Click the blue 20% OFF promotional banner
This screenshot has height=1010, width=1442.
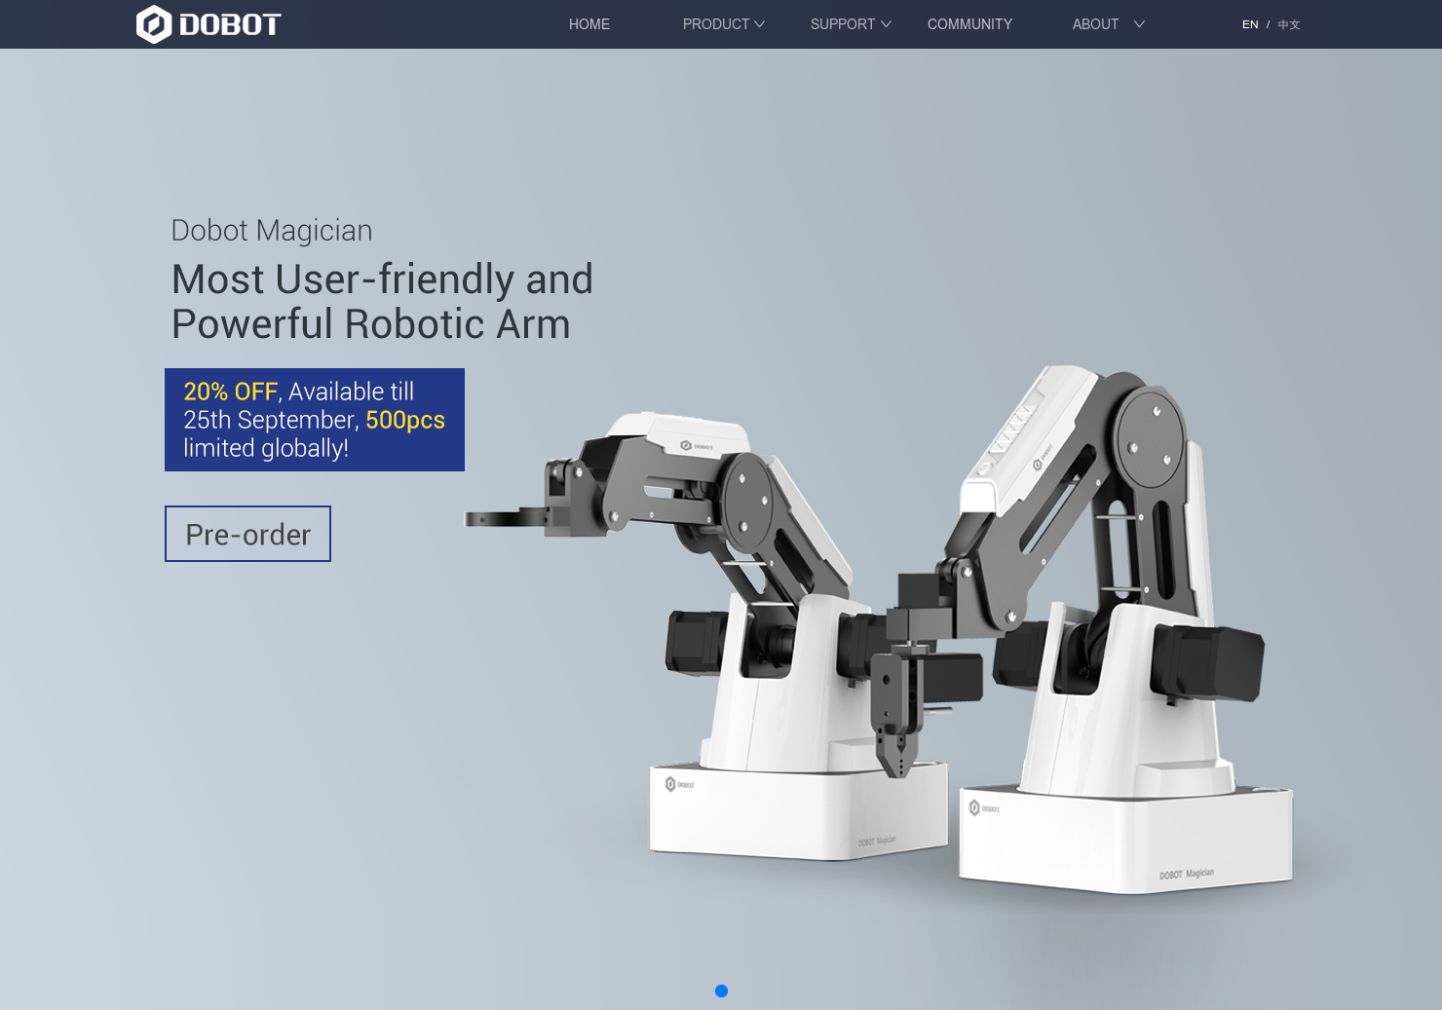pos(314,420)
